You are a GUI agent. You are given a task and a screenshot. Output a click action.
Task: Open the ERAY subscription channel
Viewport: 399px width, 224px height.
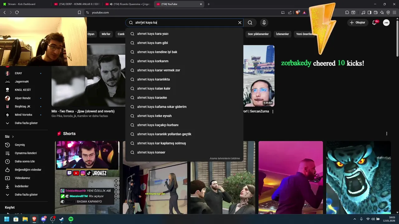point(24,73)
